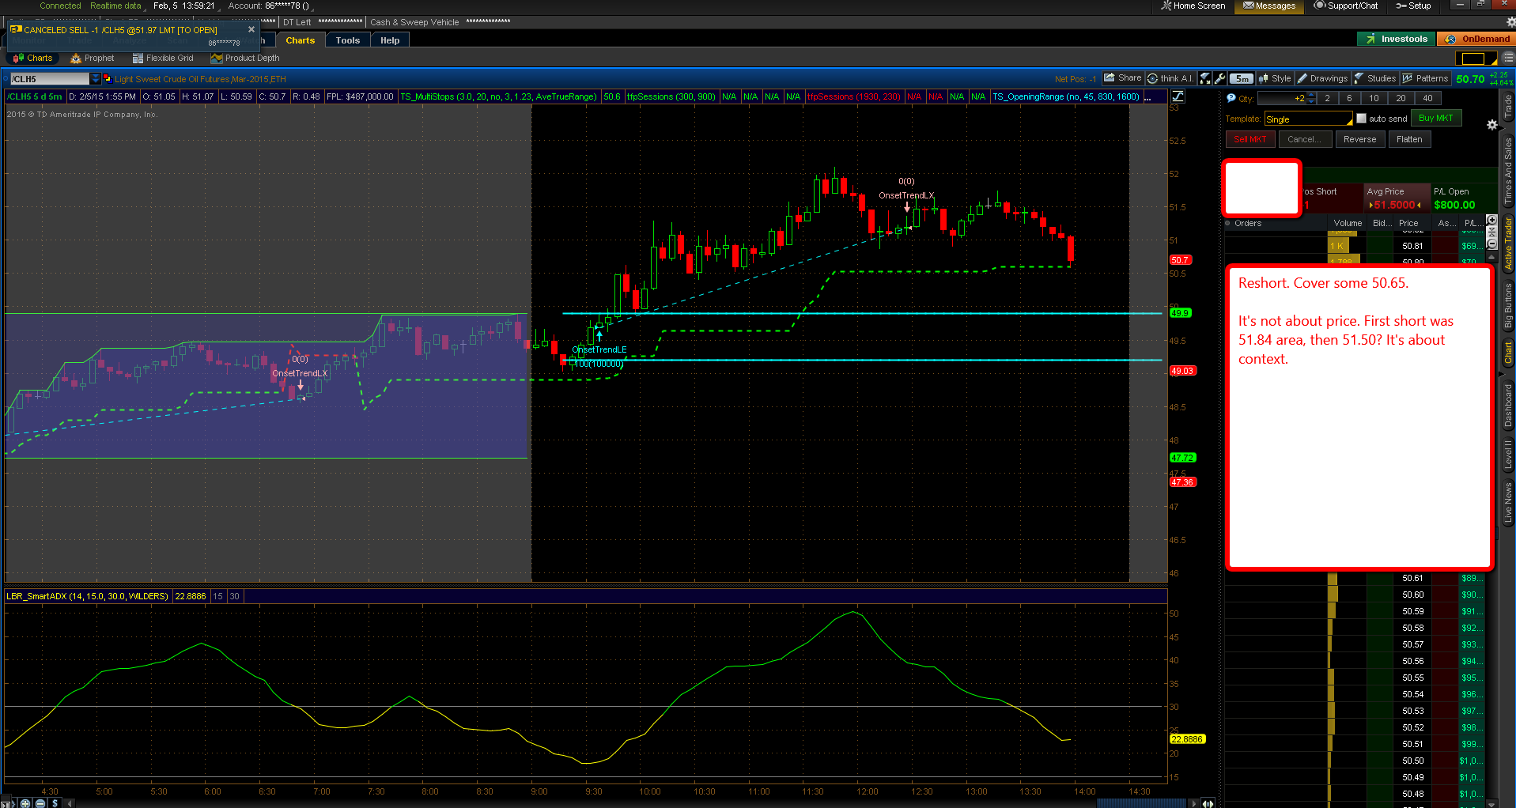The image size is (1516, 808).
Task: Open the Patterns menu
Action: 1425,78
